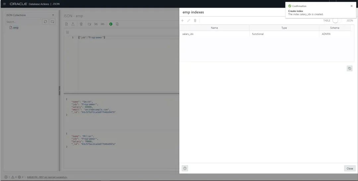Click the document icon after run button
358x181 pixels.
[117, 24]
